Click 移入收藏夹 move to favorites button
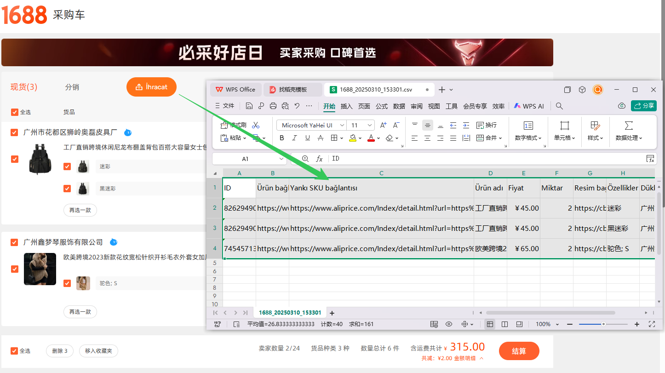 coord(98,351)
